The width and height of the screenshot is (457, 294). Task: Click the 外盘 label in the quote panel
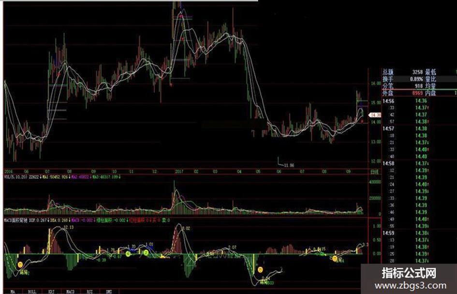(388, 93)
